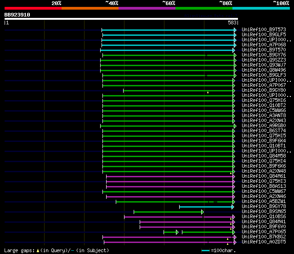Select the UniRef100_A3ANT8 label

click(264, 116)
